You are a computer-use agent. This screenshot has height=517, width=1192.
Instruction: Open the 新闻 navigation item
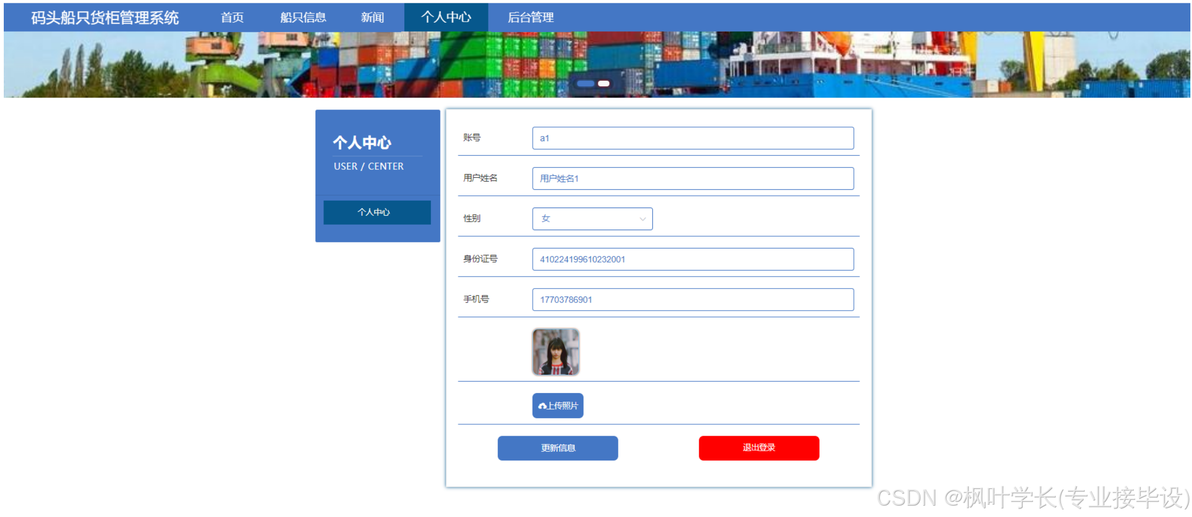click(373, 17)
